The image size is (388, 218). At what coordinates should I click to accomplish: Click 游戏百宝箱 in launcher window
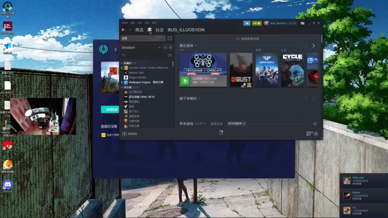pos(109,126)
